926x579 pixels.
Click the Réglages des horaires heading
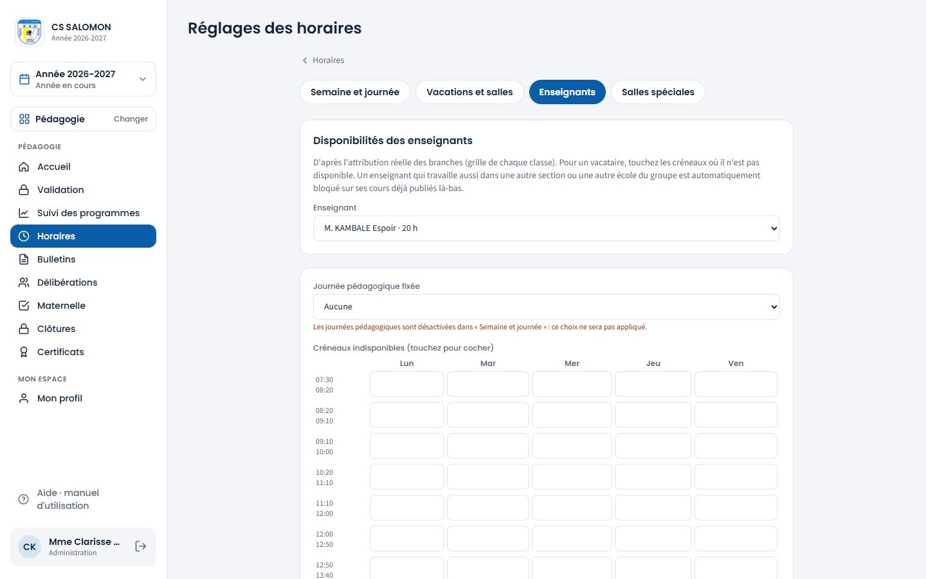click(275, 28)
